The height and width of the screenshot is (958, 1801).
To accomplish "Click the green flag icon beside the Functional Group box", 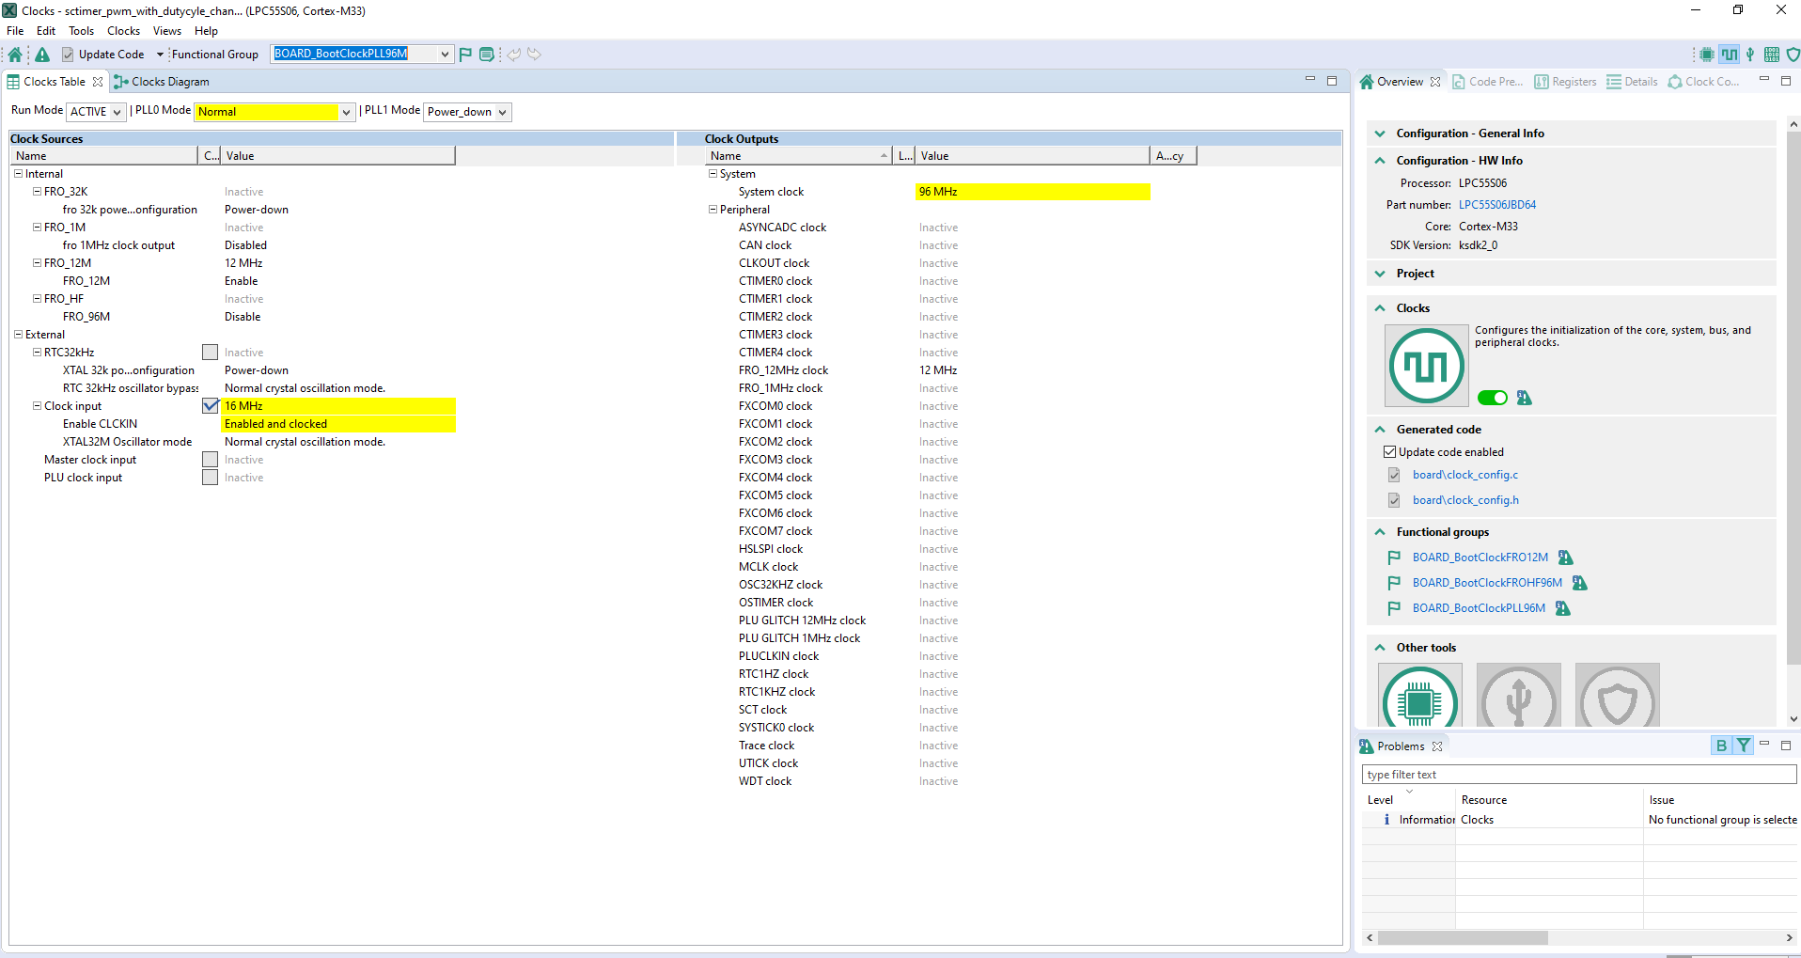I will coord(465,55).
